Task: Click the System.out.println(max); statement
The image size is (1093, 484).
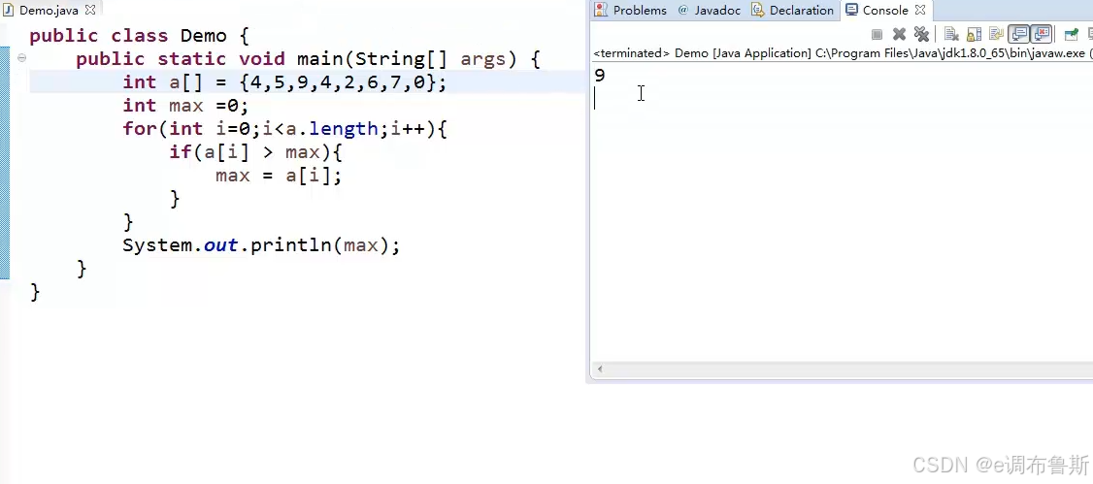Action: tap(261, 245)
